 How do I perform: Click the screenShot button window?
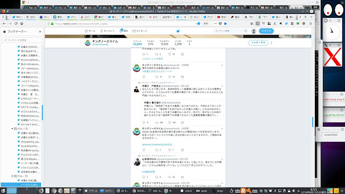coord(330,135)
